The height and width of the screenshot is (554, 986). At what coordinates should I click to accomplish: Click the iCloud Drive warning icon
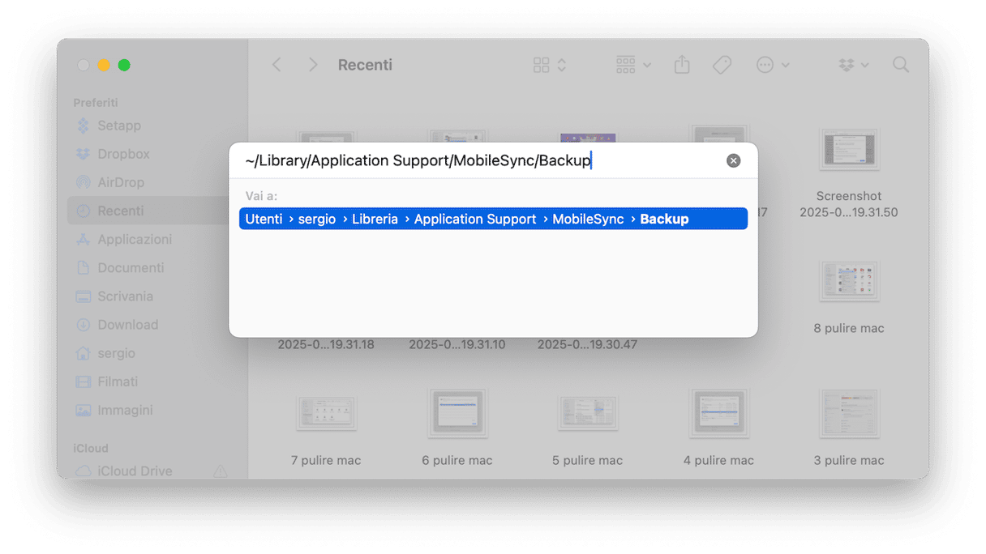(x=220, y=471)
